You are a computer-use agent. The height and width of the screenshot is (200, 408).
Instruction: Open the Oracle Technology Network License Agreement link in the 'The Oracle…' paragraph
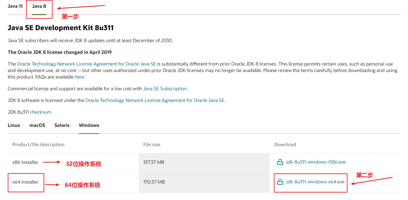click(x=87, y=64)
